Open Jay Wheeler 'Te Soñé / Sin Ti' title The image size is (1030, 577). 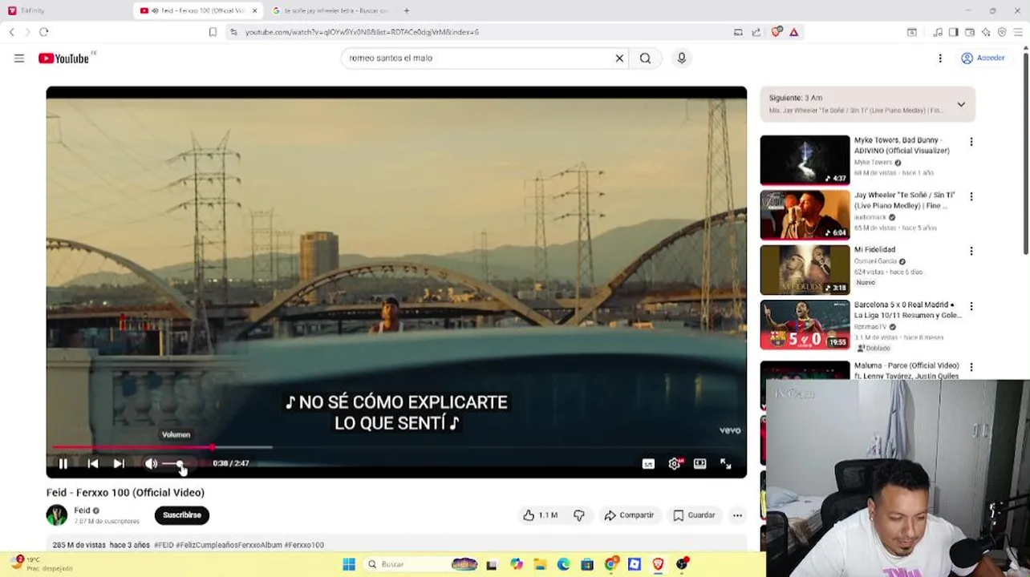pos(904,200)
